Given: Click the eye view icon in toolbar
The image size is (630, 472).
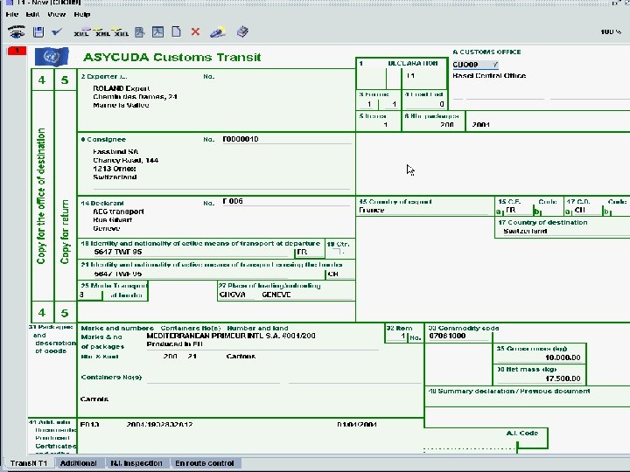Looking at the screenshot, I should [x=16, y=31].
